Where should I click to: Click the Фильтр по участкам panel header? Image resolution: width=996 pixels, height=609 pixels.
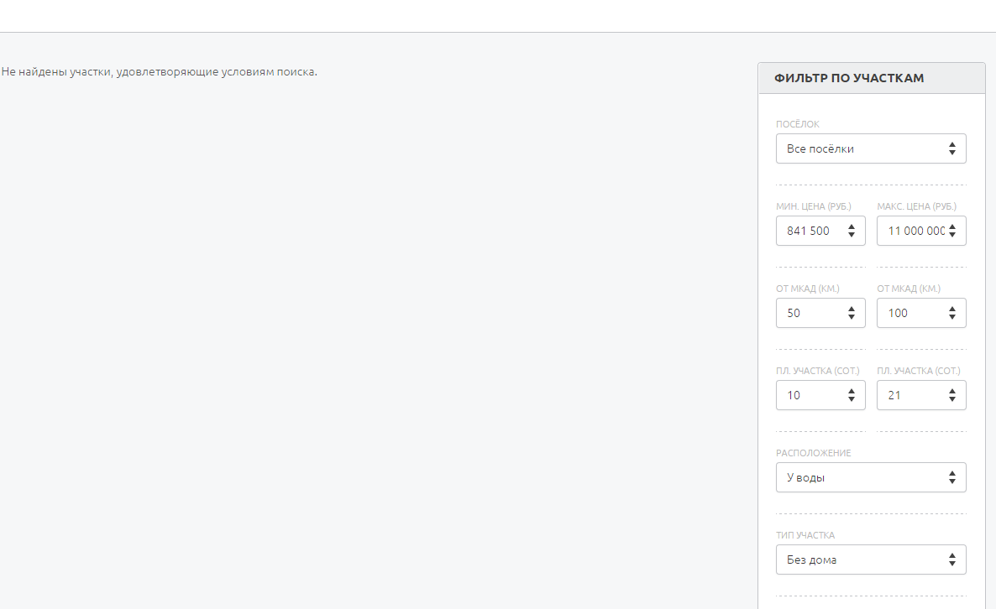click(x=849, y=78)
